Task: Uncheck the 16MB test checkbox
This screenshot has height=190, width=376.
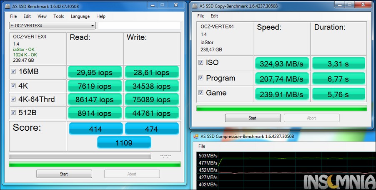Action: tap(13, 71)
